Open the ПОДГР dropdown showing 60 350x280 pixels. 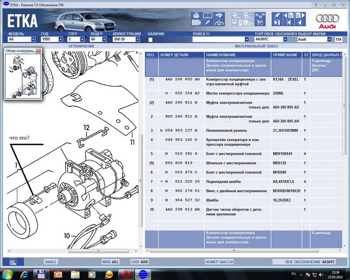pos(104,39)
